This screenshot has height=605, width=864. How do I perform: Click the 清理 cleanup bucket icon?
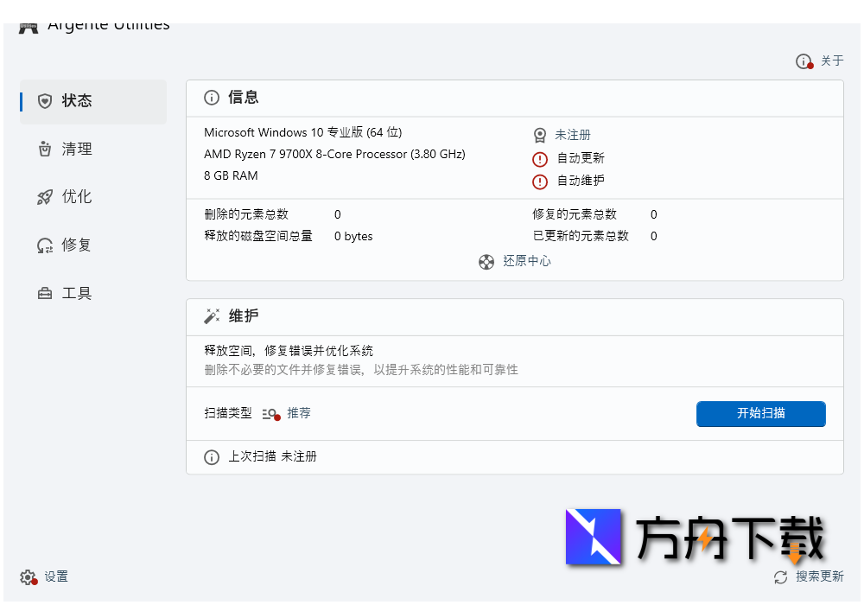[x=45, y=150]
